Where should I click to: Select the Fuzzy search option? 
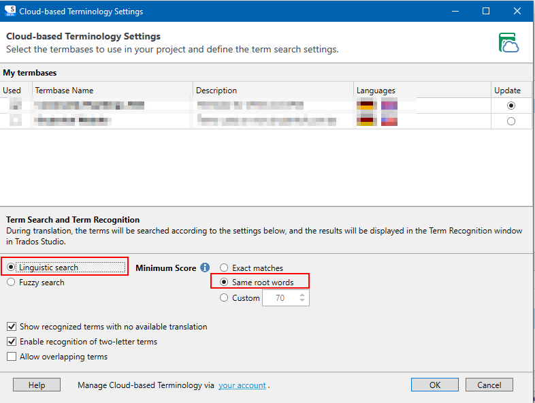[11, 283]
